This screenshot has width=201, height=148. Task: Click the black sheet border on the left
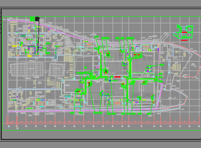click(x=1, y=74)
